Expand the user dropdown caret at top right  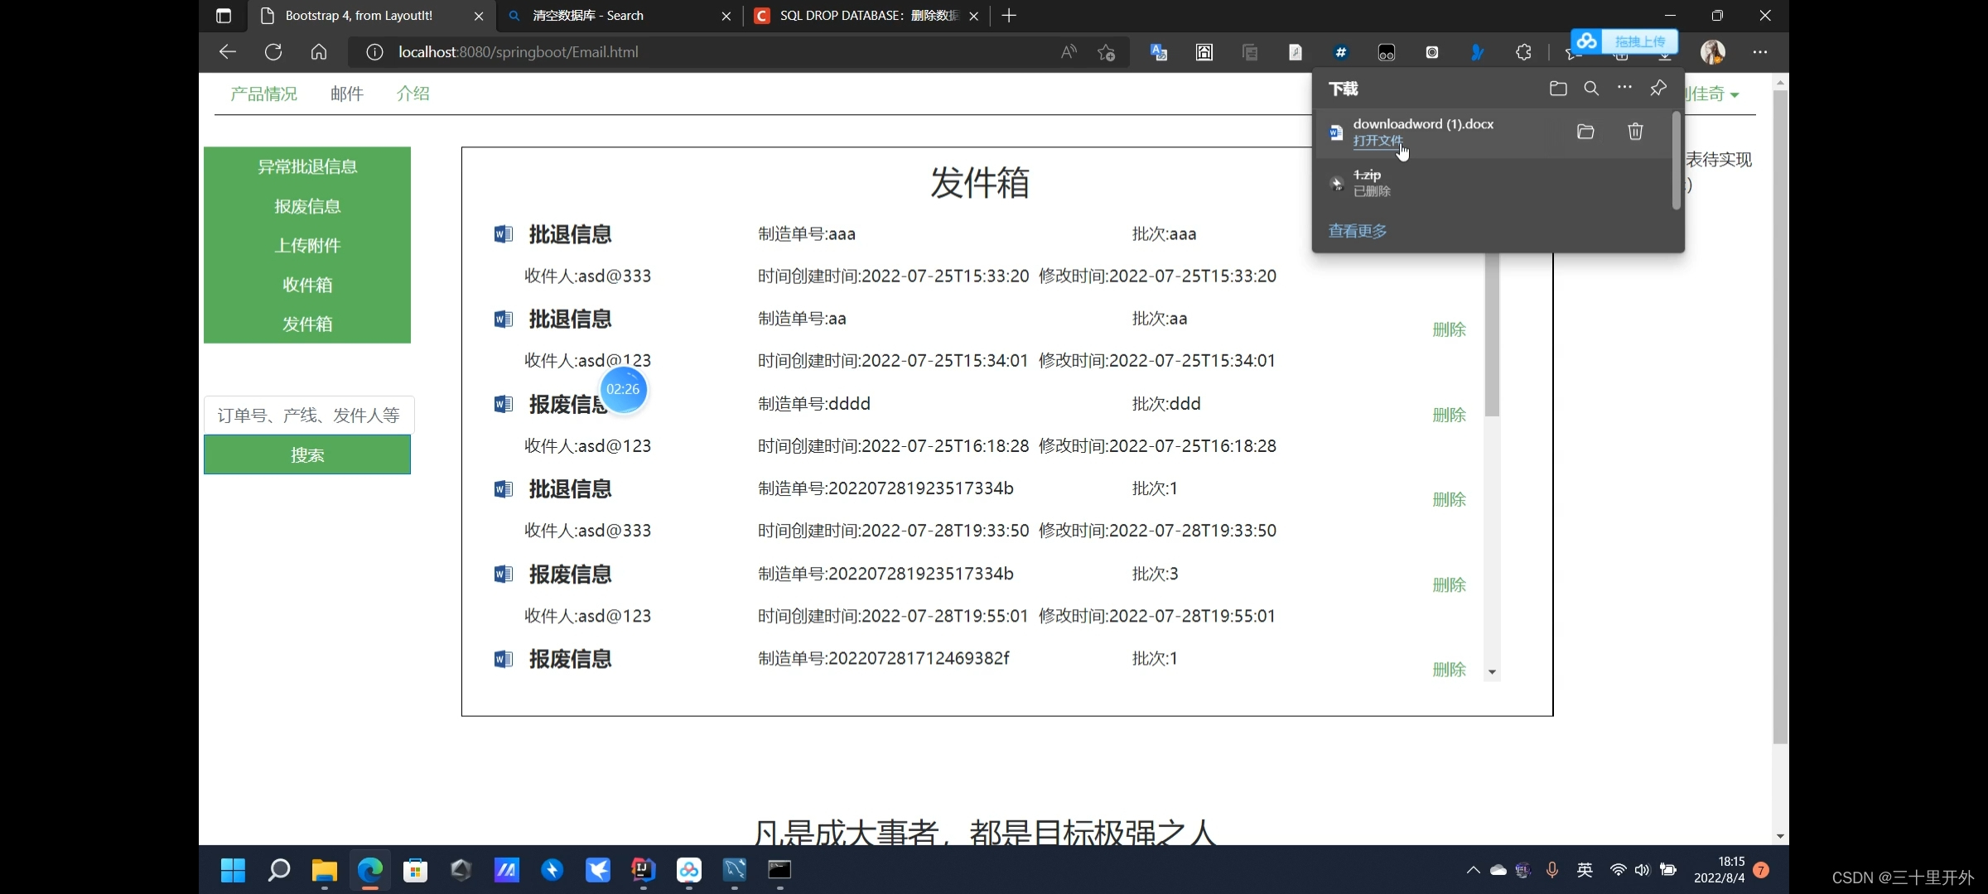click(x=1735, y=95)
